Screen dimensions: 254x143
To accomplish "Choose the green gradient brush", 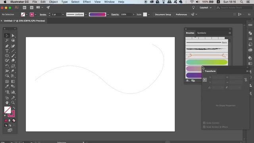I will pyautogui.click(x=207, y=62).
